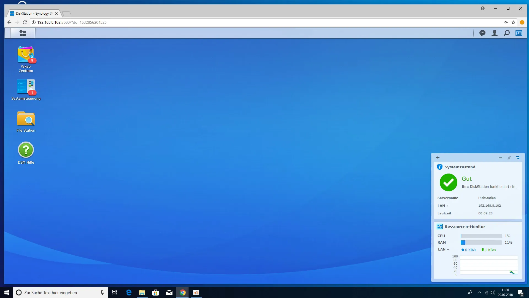Click the IP value 192.168.8.102 in widget

click(490, 206)
